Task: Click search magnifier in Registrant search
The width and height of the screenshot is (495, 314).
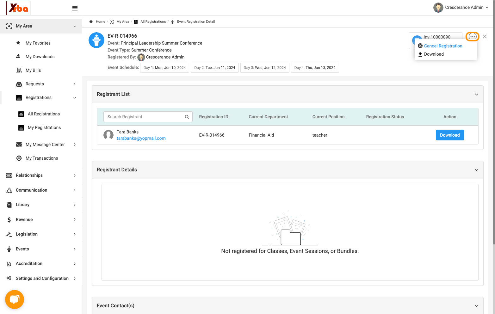Action: 187,117
